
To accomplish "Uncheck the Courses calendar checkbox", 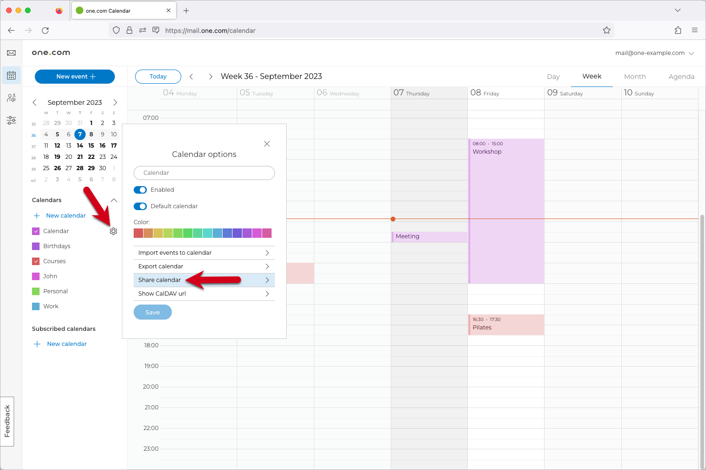I will (x=36, y=261).
